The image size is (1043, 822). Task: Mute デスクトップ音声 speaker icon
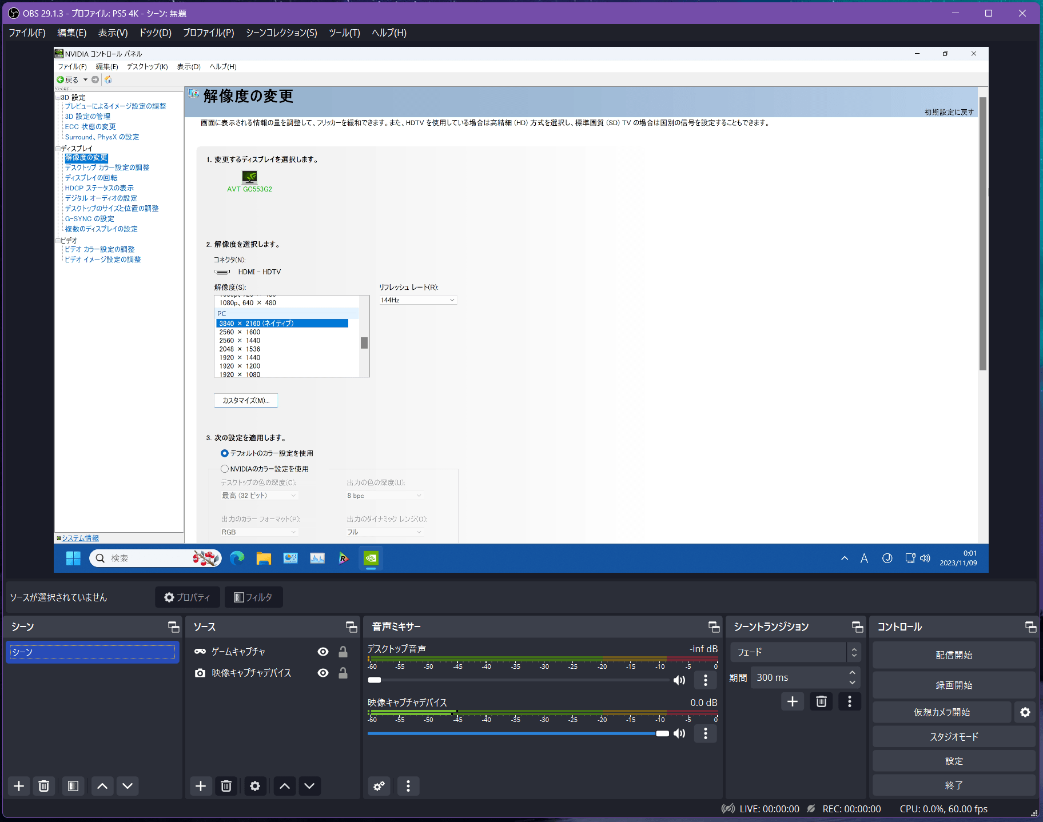679,680
